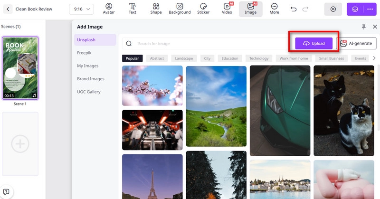Expand the More tools menu
Screen dimensions: 380x199
pyautogui.click(x=274, y=9)
